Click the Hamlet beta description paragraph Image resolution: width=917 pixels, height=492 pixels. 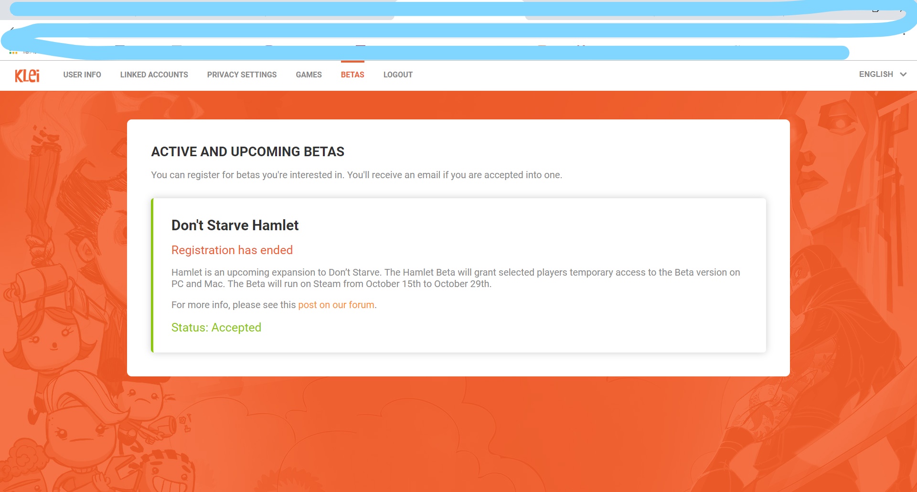pos(456,278)
